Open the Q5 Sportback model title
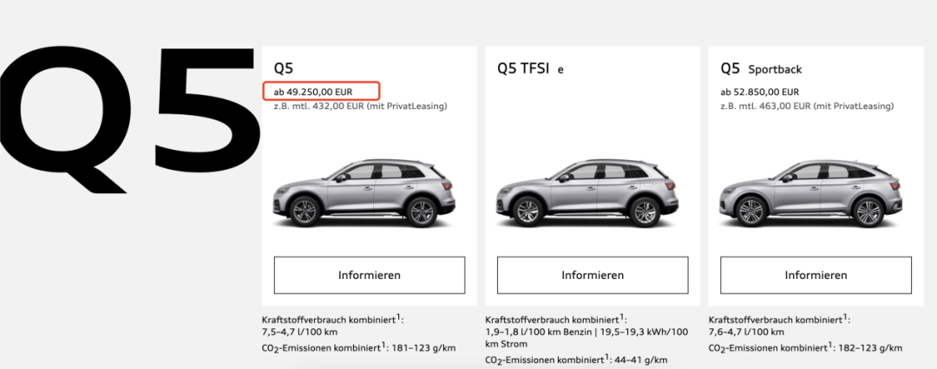 tap(762, 68)
